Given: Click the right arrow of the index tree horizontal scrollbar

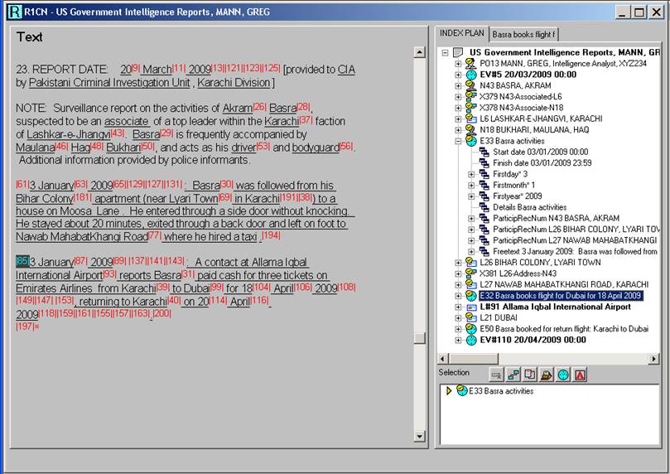Looking at the screenshot, I should click(653, 359).
